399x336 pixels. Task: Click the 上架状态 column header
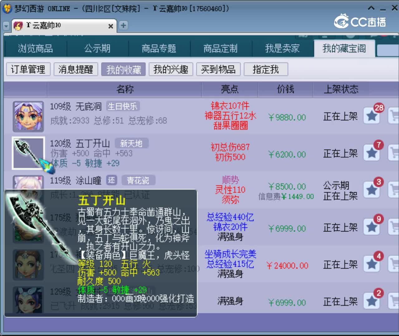pos(341,89)
